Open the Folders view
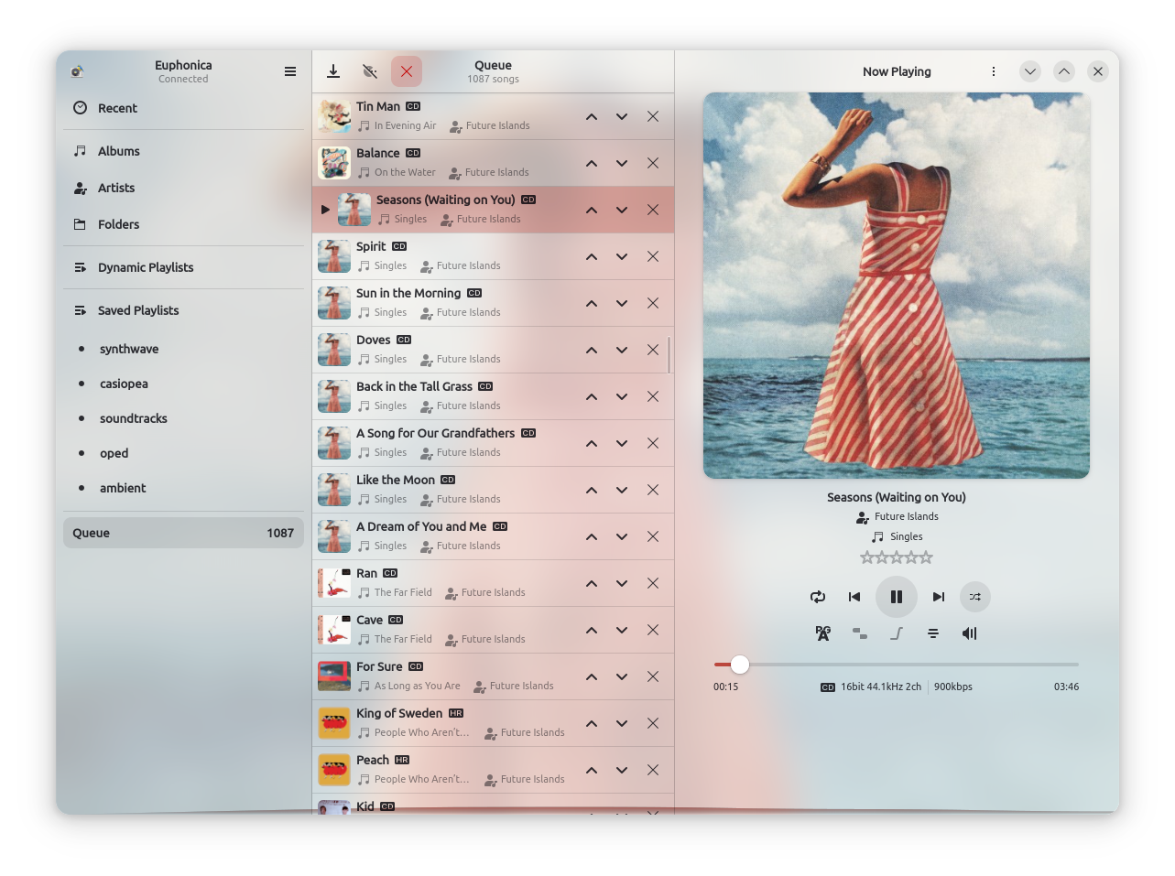1175x876 pixels. pyautogui.click(x=183, y=224)
